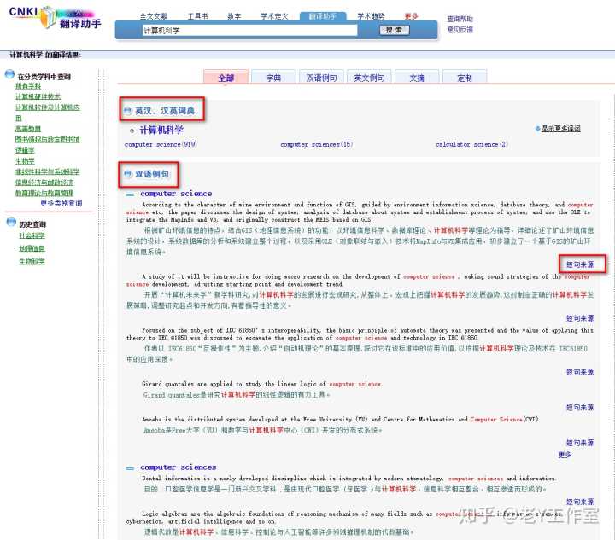Collapse the 'computer sciences' example group
615x540 pixels.
click(130, 468)
